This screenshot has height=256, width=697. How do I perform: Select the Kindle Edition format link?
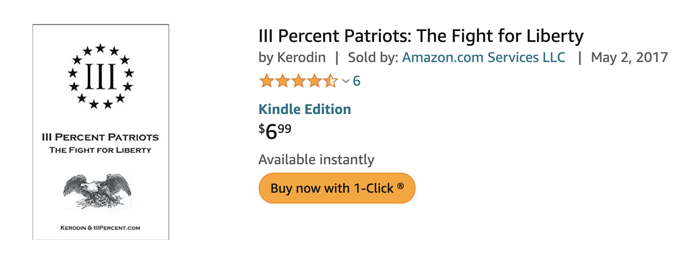[305, 109]
